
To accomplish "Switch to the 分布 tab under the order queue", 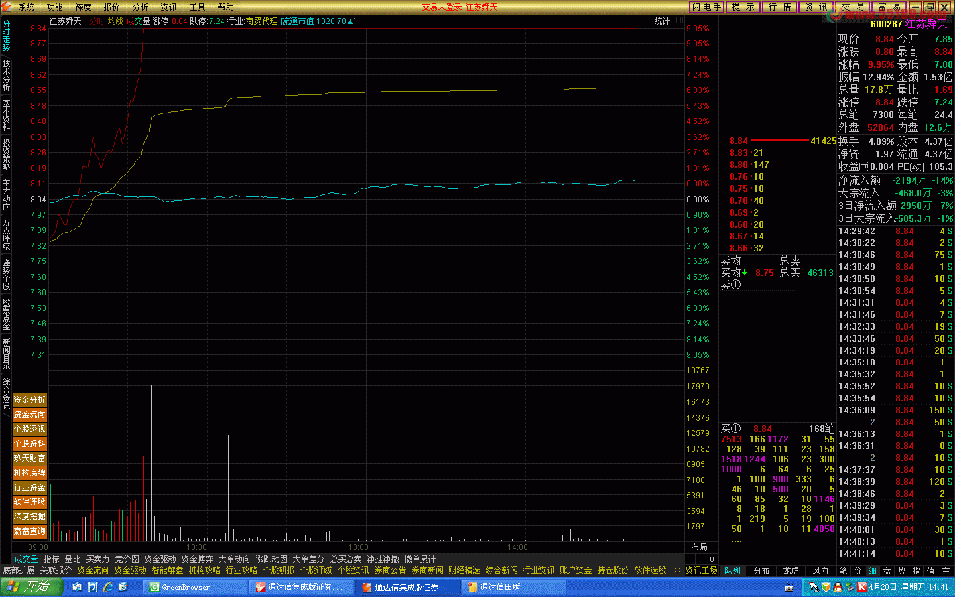I will coord(761,570).
